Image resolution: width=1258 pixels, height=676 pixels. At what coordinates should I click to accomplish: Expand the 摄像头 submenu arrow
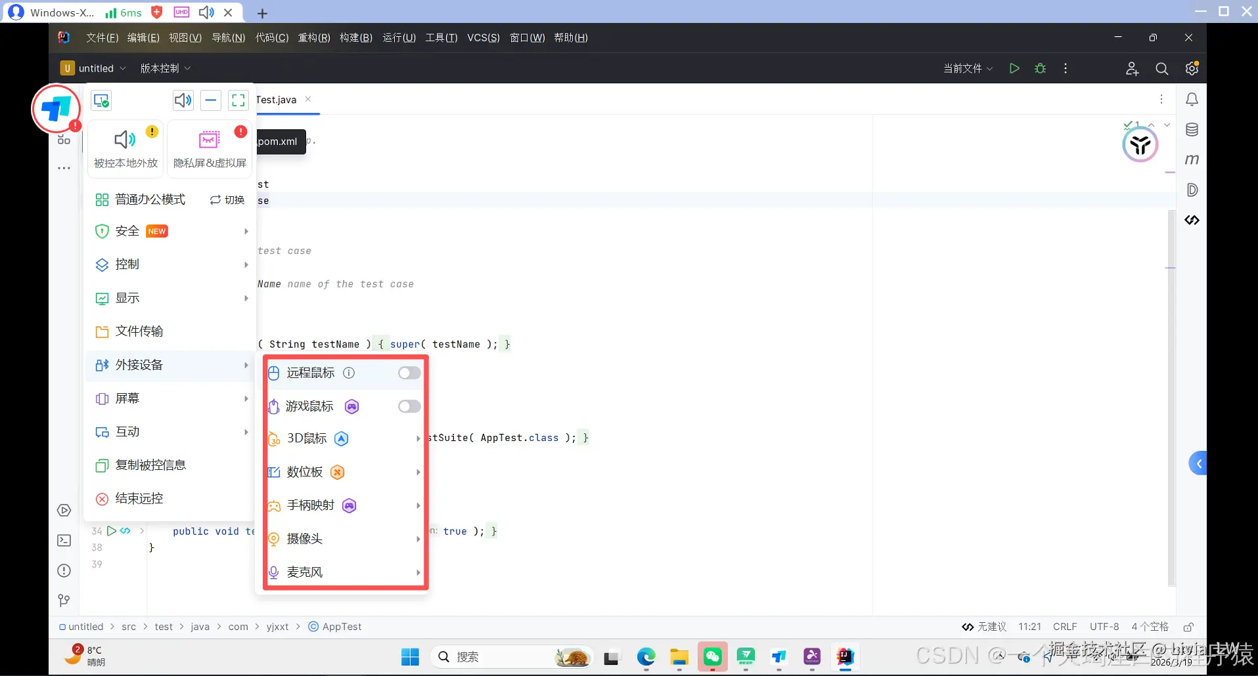(x=418, y=539)
